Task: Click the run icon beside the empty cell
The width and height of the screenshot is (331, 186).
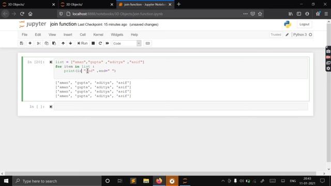Action: (51, 107)
